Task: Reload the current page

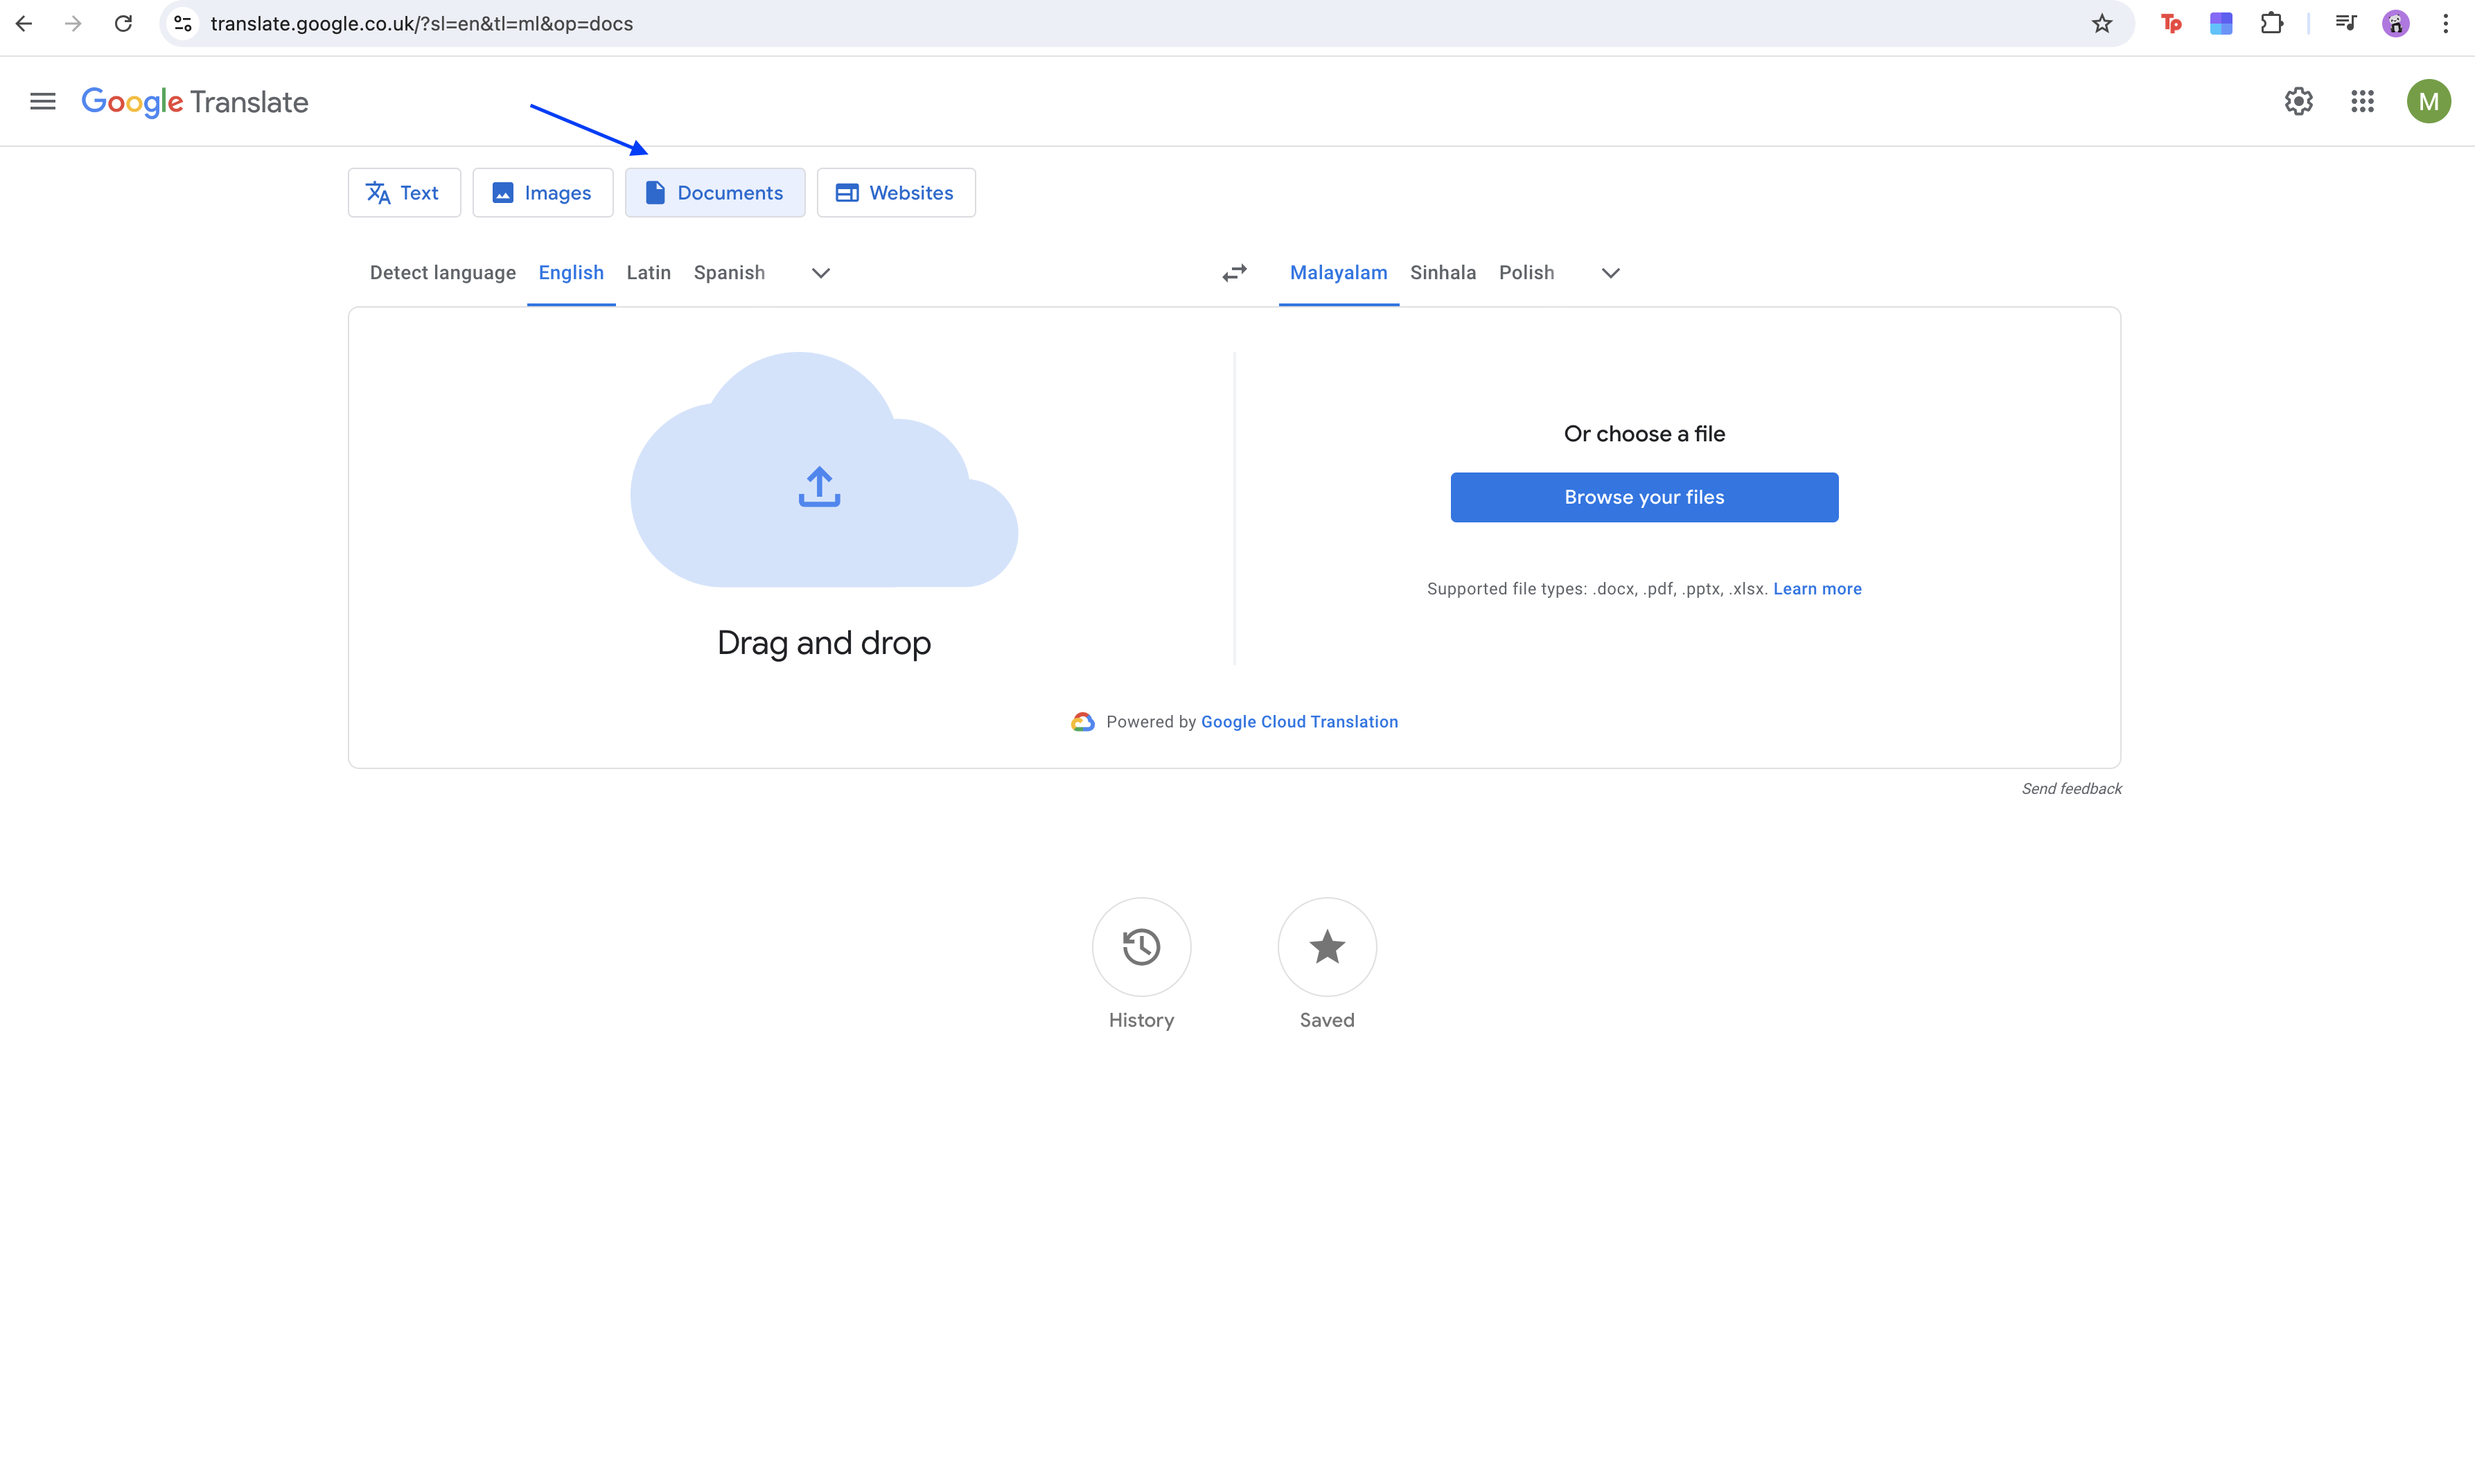Action: tap(123, 23)
